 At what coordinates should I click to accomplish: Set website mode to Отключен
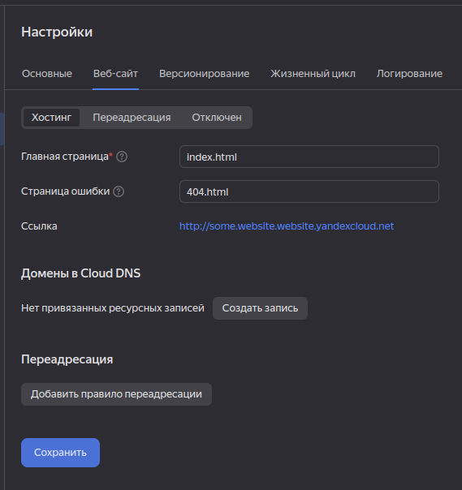tap(217, 118)
